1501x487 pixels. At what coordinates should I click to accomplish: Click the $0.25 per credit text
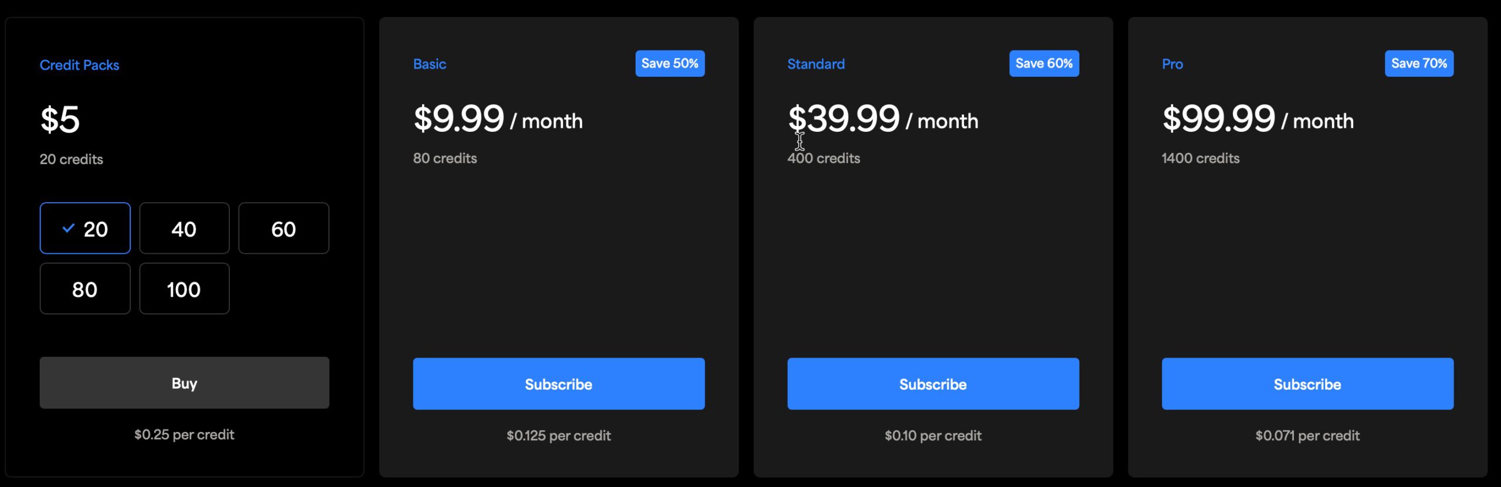[x=184, y=435]
